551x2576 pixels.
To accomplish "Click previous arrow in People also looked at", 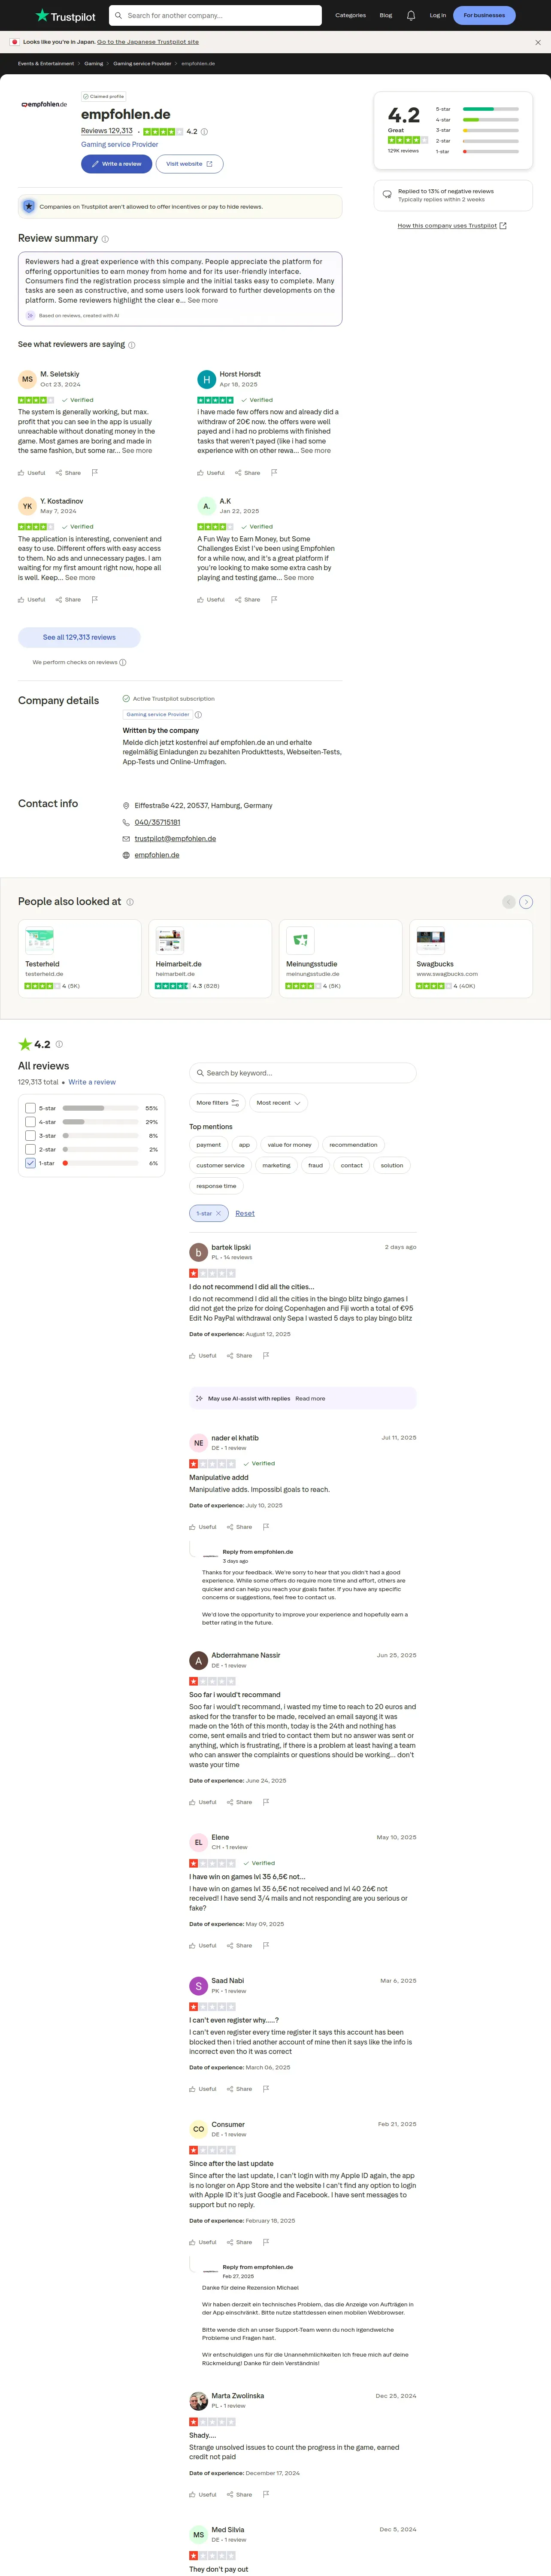I will point(508,902).
